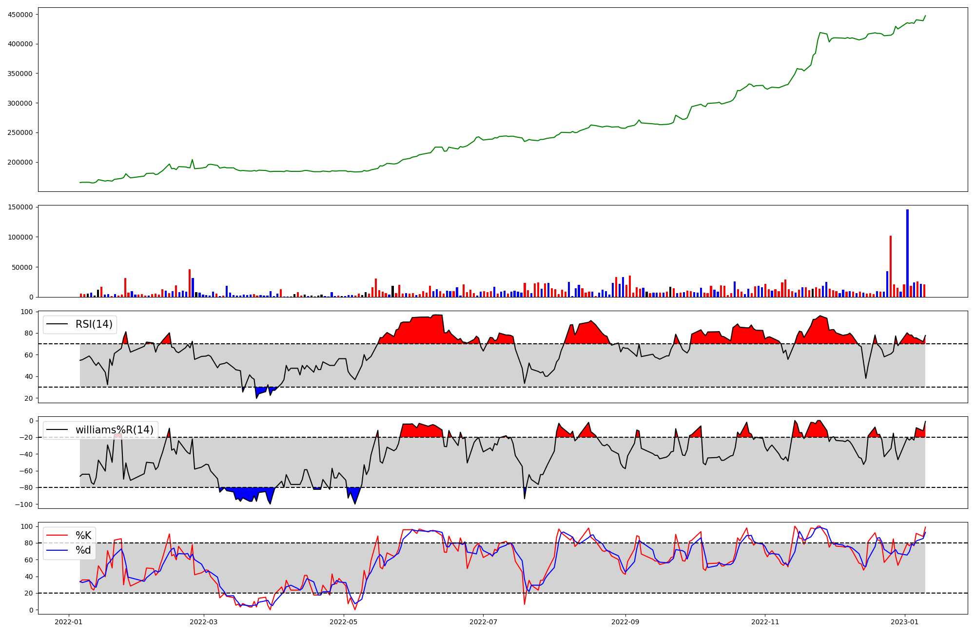Screen dimensions: 975x633
Task: Click the RSI(14) legend label
Action: (94, 324)
